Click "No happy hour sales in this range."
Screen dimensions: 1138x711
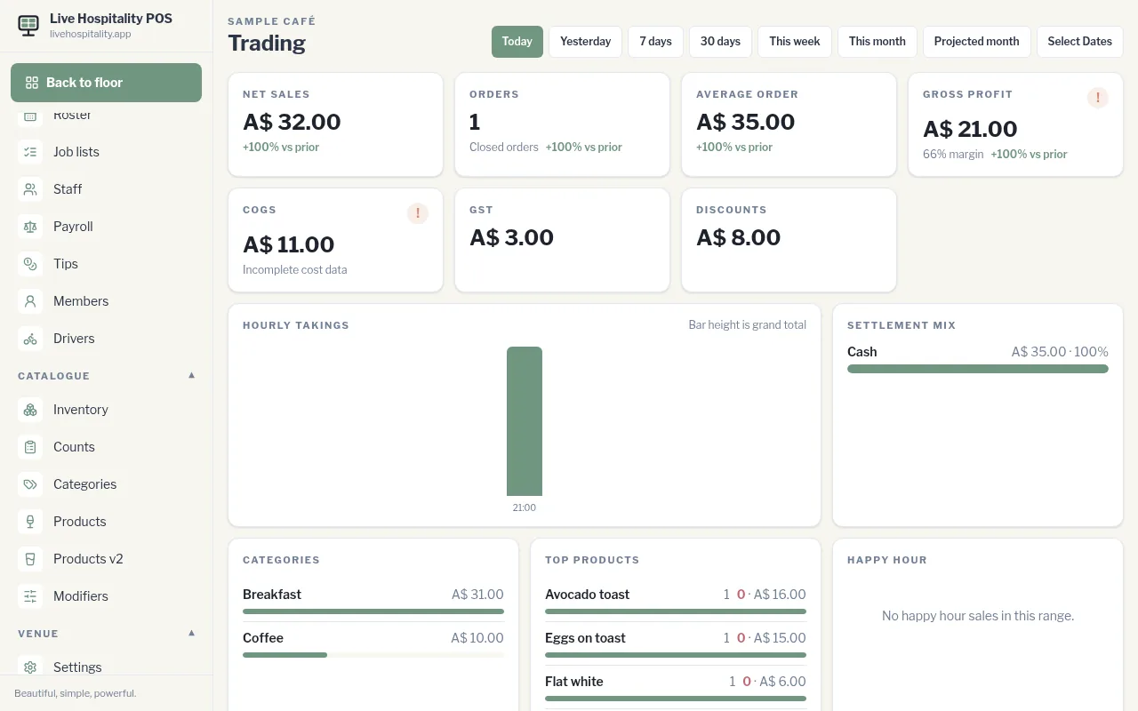978,616
